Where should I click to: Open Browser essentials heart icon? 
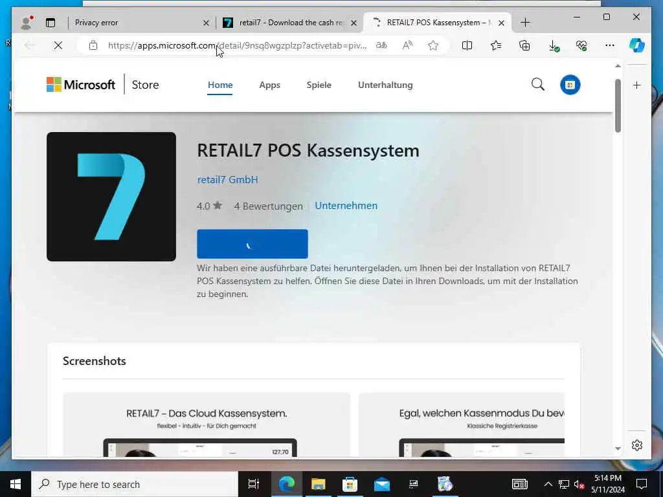pyautogui.click(x=581, y=46)
